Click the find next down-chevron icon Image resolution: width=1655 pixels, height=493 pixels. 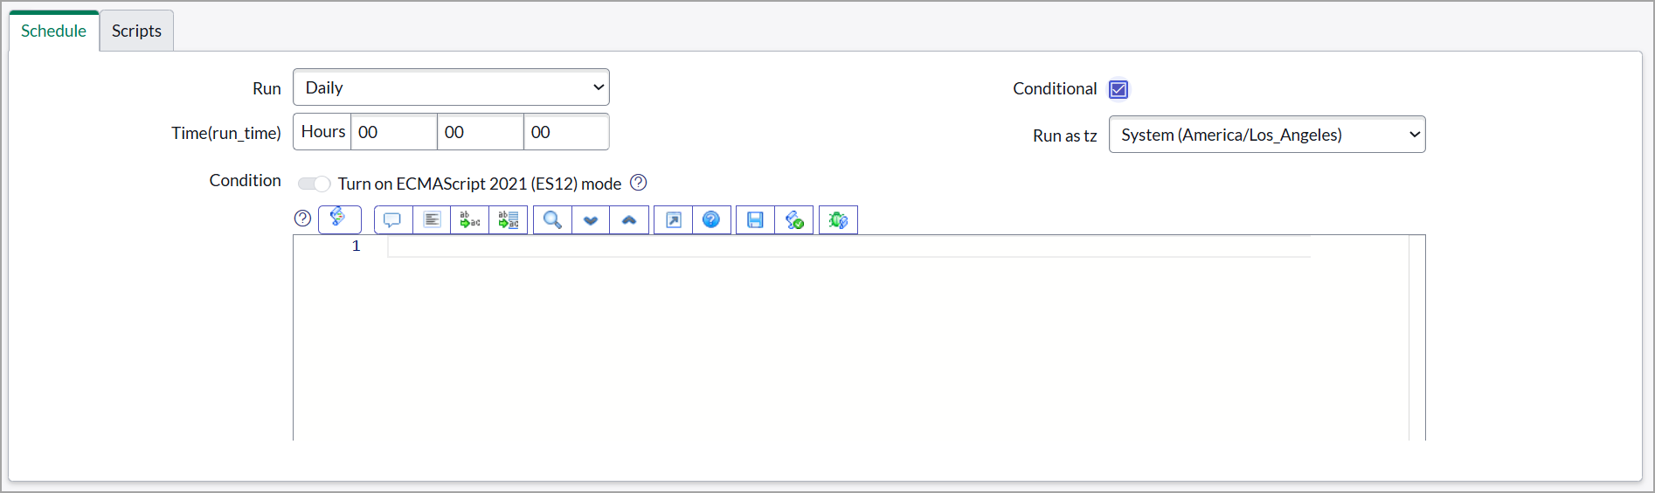pyautogui.click(x=591, y=220)
